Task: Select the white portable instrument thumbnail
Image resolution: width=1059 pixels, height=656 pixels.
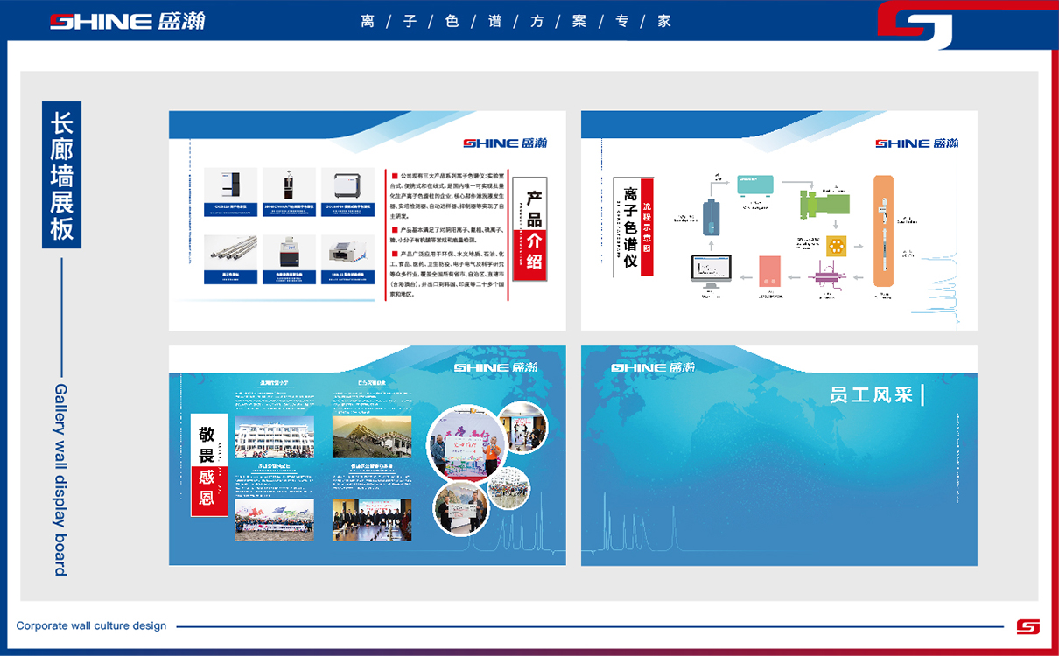Action: 347,192
